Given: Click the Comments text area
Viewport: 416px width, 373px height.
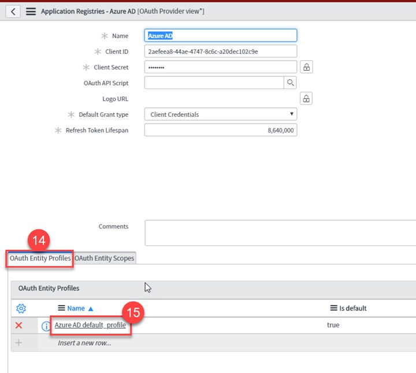Looking at the screenshot, I should coord(280,233).
